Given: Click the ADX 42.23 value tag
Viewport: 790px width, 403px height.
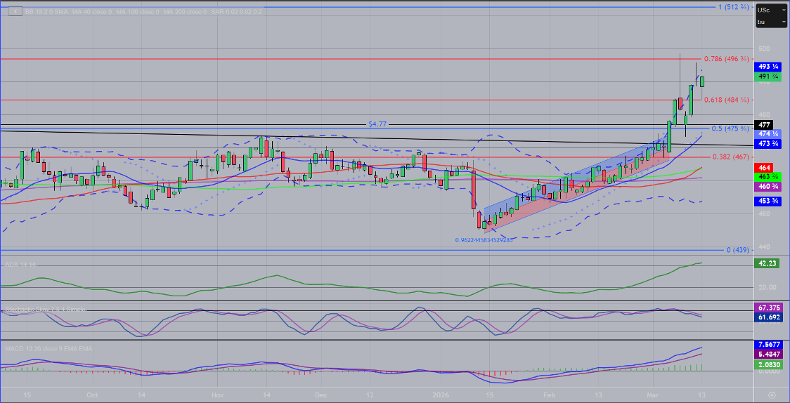Looking at the screenshot, I should (x=768, y=265).
